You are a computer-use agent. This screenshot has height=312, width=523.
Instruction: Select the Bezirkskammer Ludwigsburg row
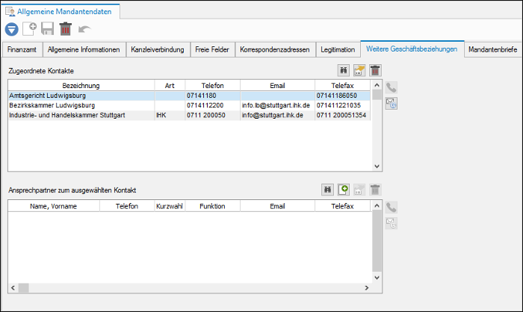coord(189,105)
